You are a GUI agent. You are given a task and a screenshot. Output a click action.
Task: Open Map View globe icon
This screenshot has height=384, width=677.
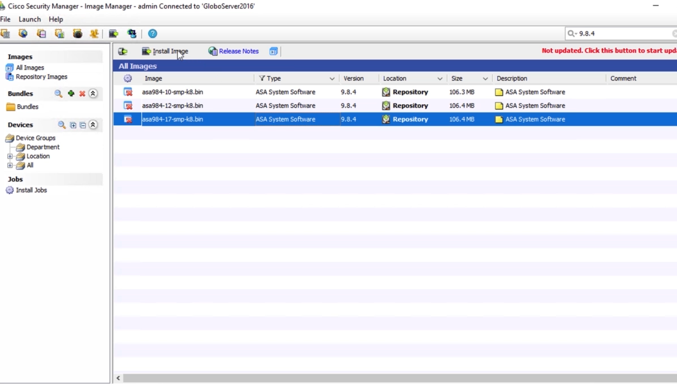click(23, 33)
